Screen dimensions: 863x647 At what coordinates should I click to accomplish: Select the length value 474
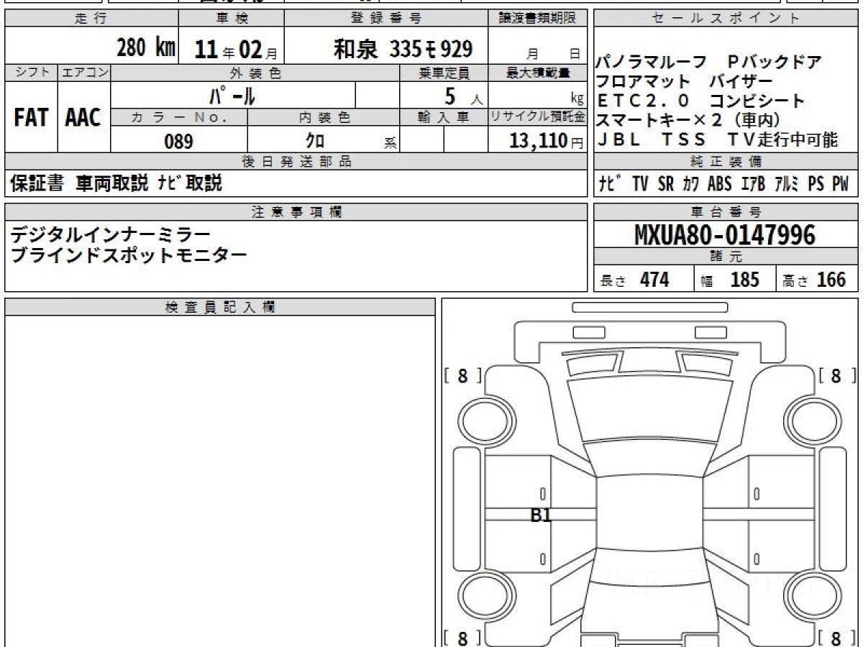pos(654,280)
